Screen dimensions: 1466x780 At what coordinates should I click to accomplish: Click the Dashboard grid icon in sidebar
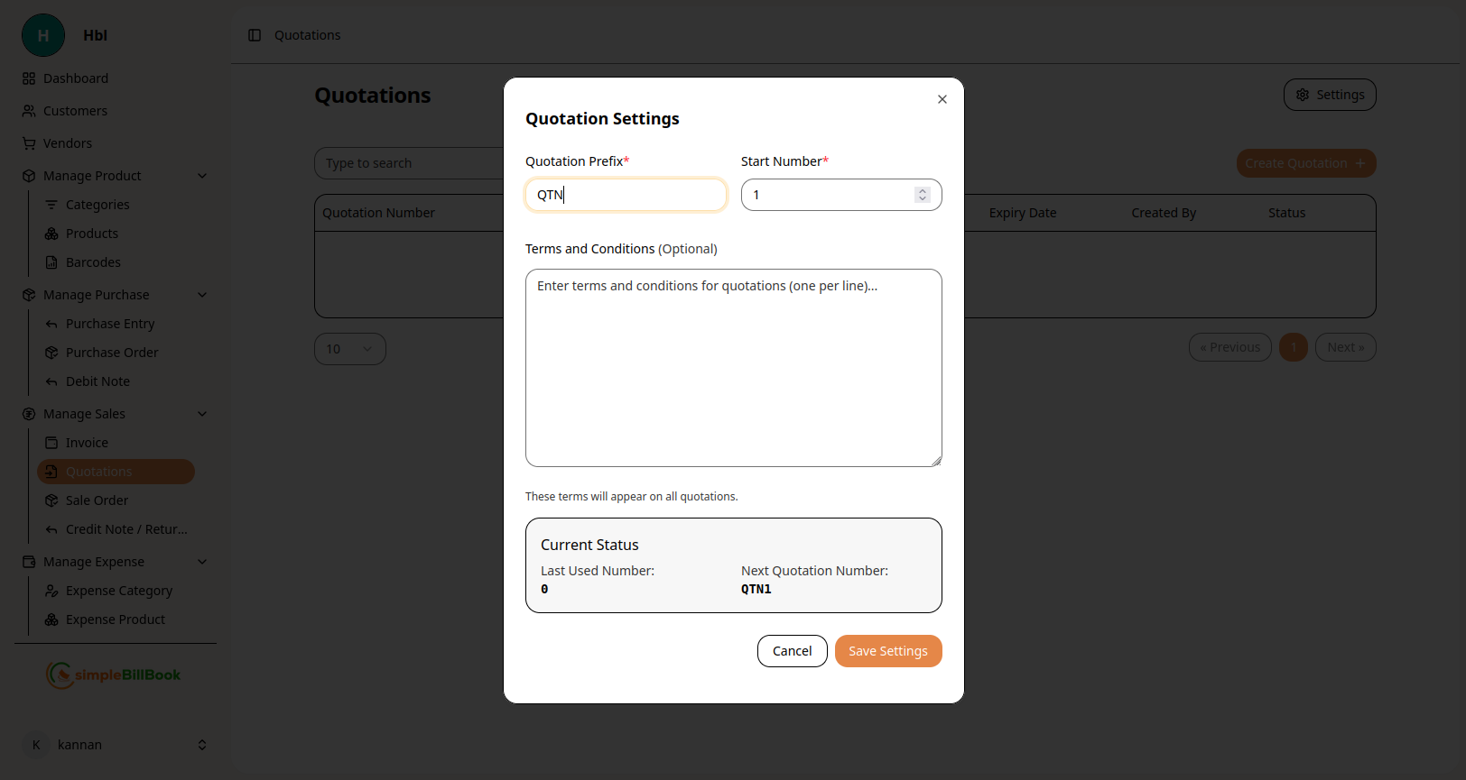coord(29,78)
